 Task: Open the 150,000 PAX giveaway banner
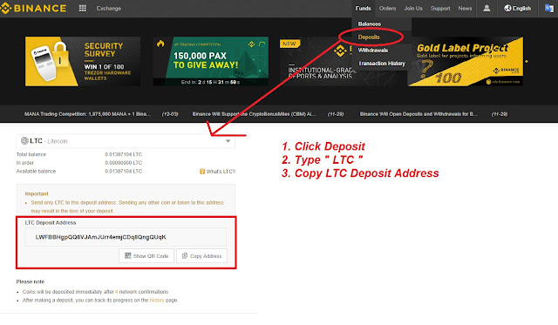(211, 61)
